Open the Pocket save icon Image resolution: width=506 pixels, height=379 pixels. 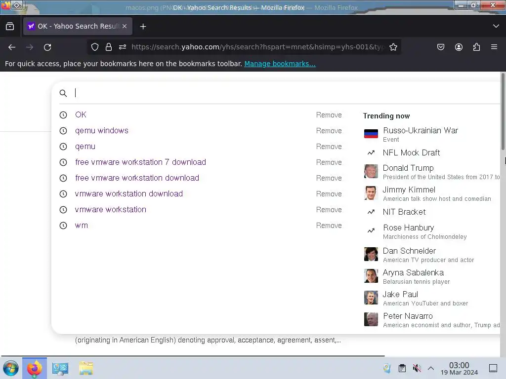point(440,47)
